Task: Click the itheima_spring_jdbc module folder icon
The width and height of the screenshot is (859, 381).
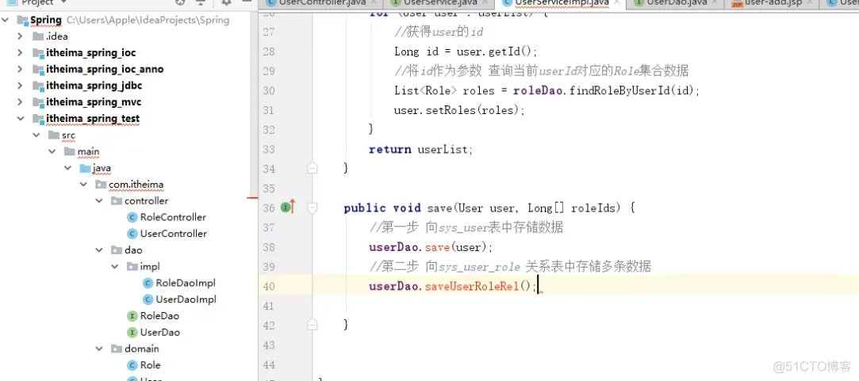Action: (x=38, y=86)
